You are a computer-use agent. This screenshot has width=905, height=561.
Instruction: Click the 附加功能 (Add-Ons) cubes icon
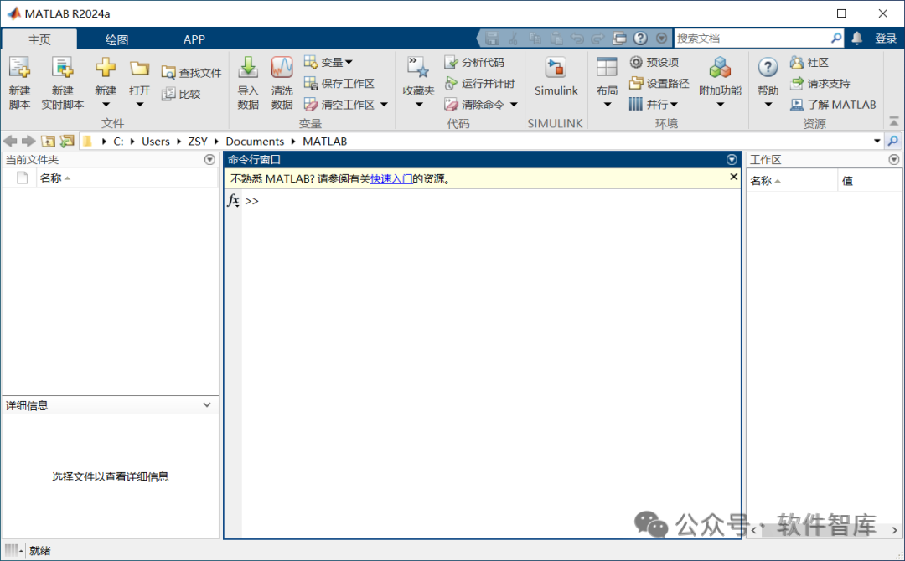(x=720, y=68)
